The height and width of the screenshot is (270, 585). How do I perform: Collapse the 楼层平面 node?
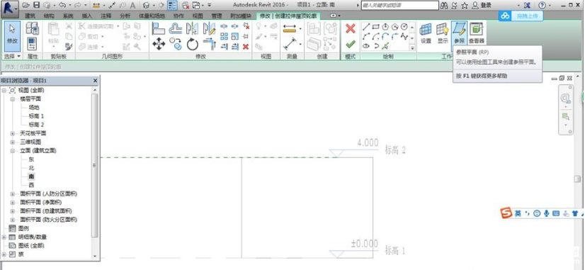[x=12, y=99]
